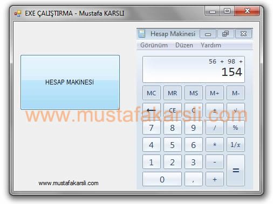Minimize the EXE ÇALIŞTIRMA window
The width and height of the screenshot is (273, 204).
pyautogui.click(x=212, y=11)
